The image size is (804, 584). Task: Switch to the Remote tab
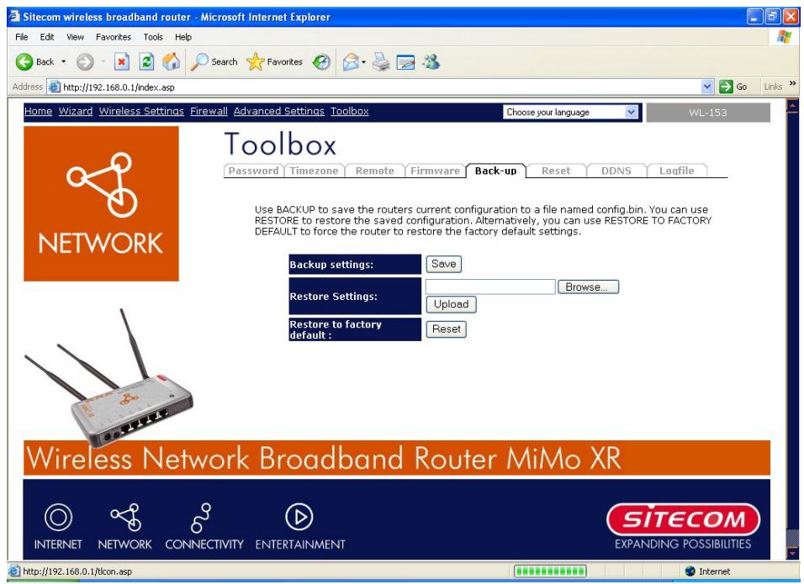point(375,171)
